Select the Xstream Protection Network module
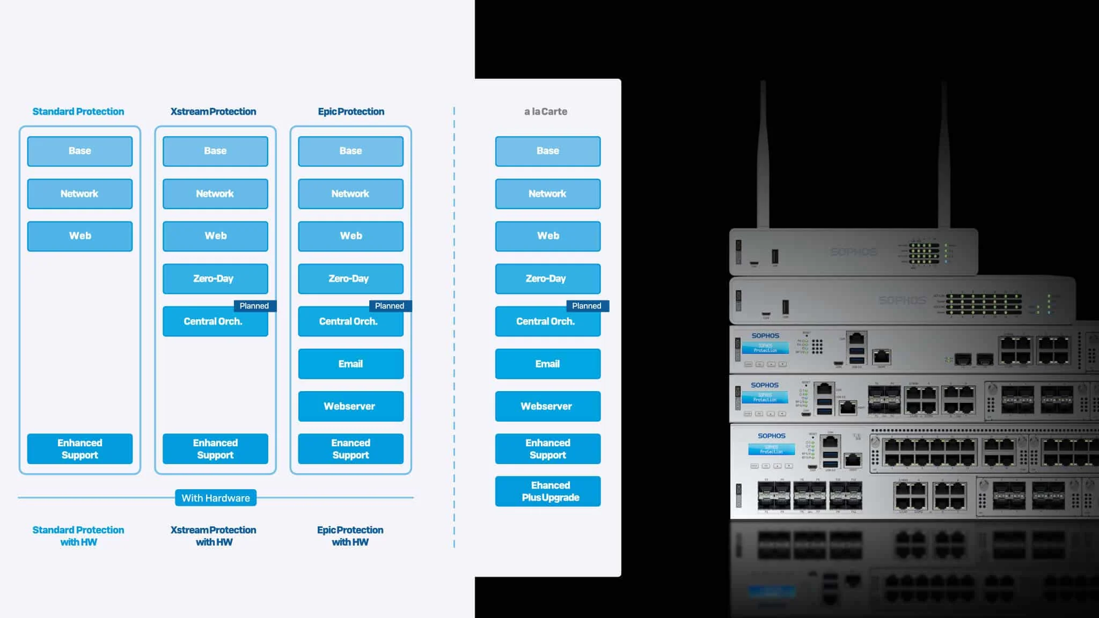This screenshot has height=618, width=1099. pyautogui.click(x=214, y=193)
